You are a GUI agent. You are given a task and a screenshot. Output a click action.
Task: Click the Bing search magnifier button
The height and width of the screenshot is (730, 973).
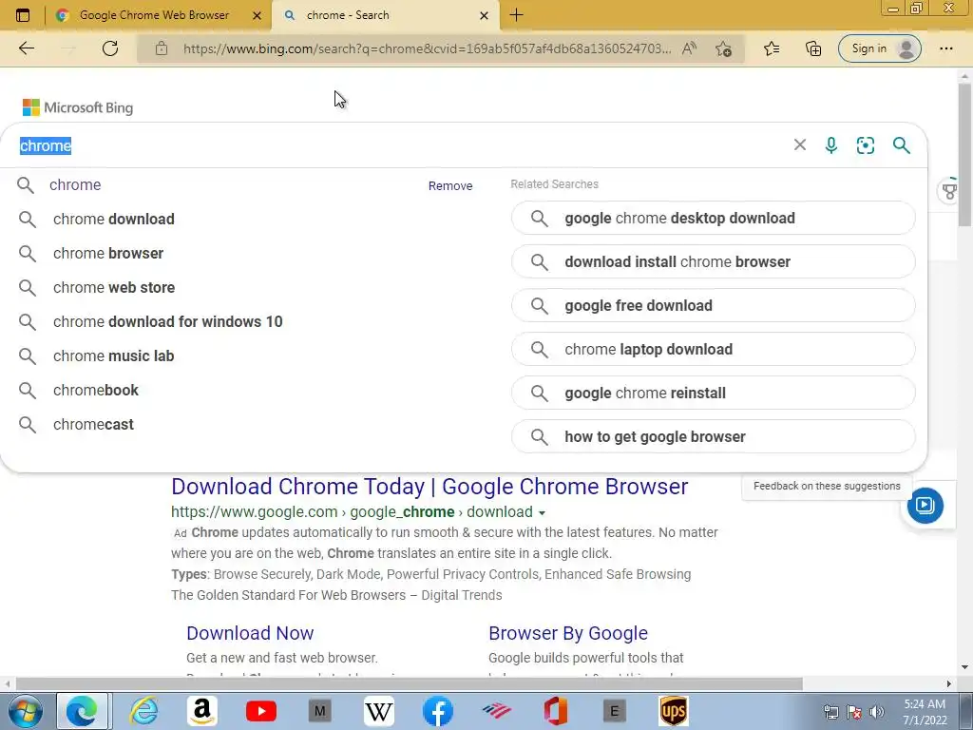click(x=901, y=145)
